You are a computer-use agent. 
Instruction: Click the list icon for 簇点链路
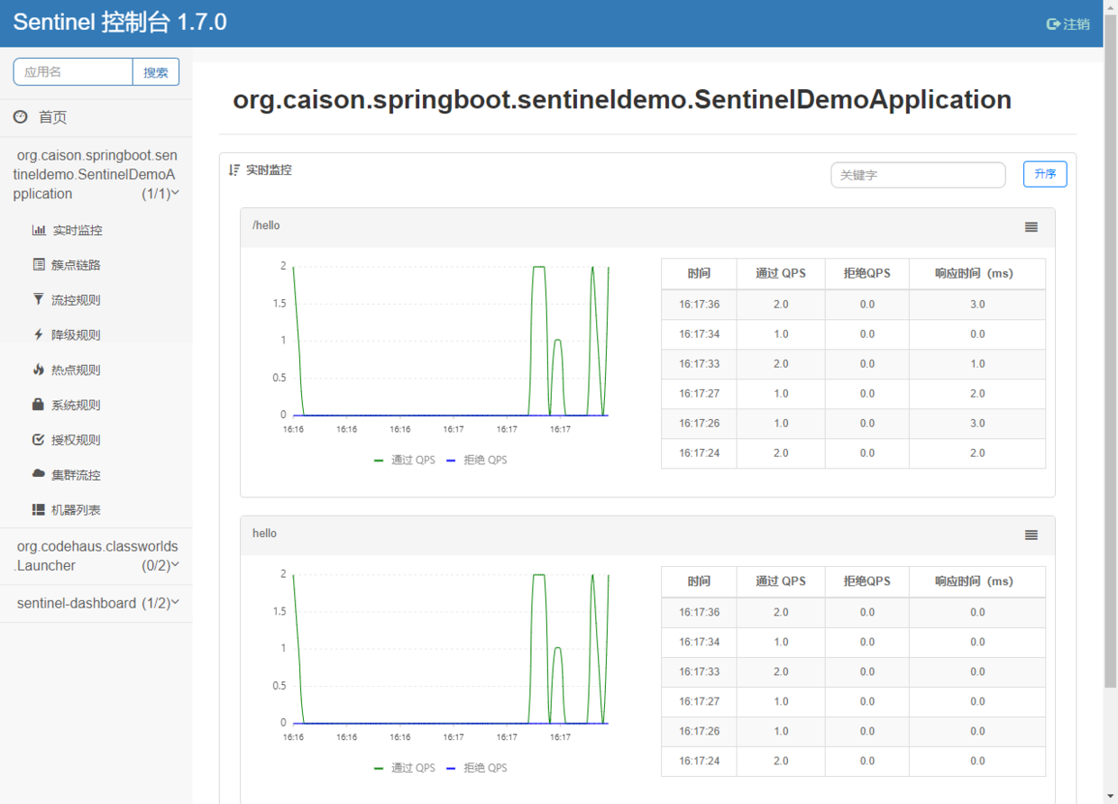click(x=39, y=265)
